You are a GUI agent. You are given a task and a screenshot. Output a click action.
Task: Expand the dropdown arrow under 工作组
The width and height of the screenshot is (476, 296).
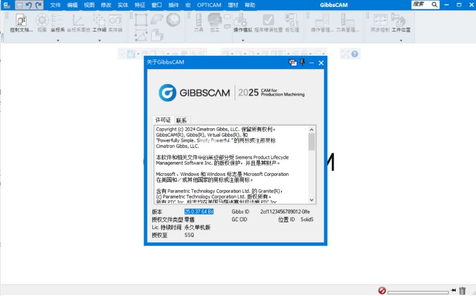tap(99, 40)
